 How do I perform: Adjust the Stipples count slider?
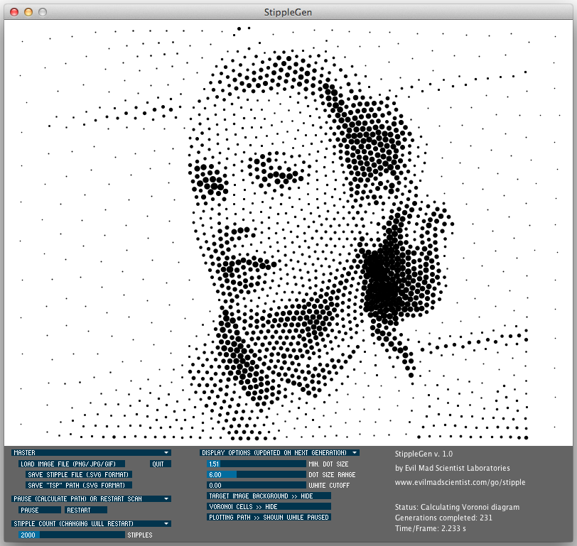click(x=71, y=535)
